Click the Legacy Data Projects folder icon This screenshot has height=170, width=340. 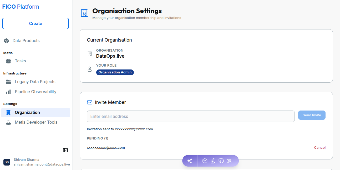pos(8,82)
